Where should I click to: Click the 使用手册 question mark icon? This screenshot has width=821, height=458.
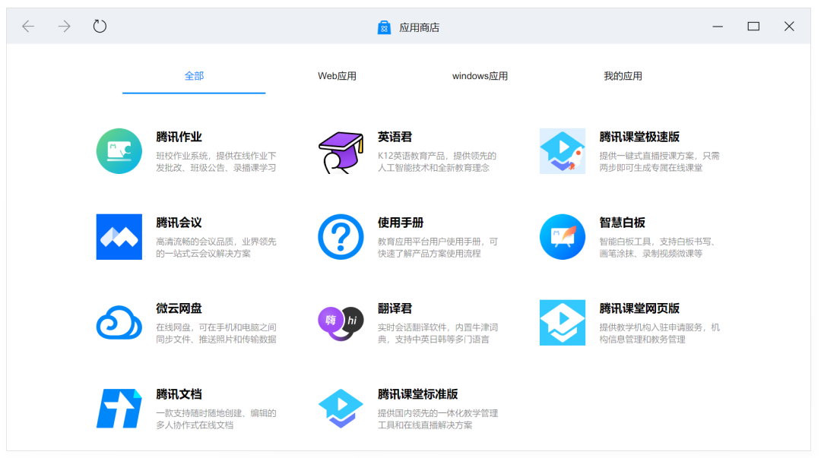340,237
